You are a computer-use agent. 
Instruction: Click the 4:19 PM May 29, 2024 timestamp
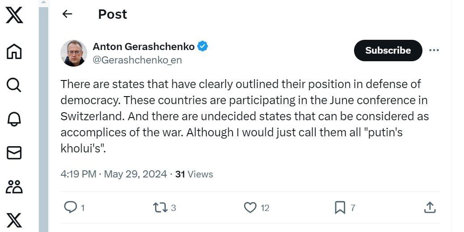point(114,174)
